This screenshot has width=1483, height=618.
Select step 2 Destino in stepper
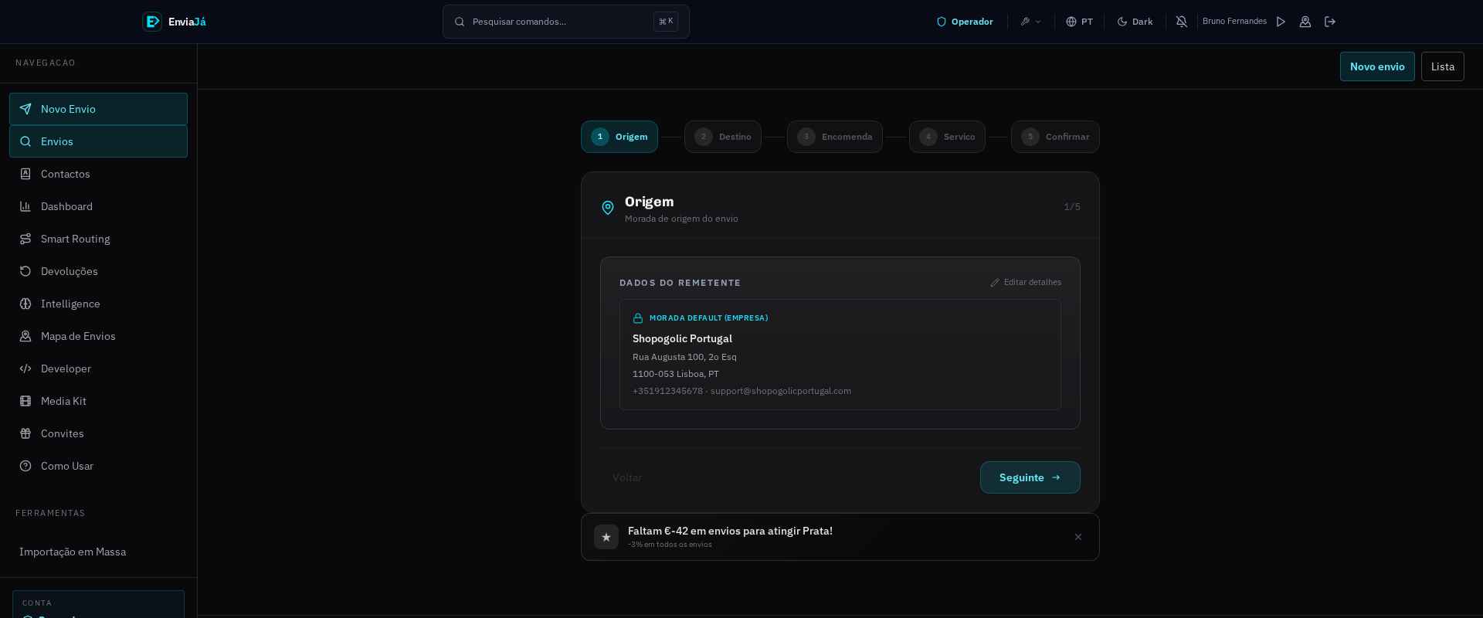pos(723,137)
